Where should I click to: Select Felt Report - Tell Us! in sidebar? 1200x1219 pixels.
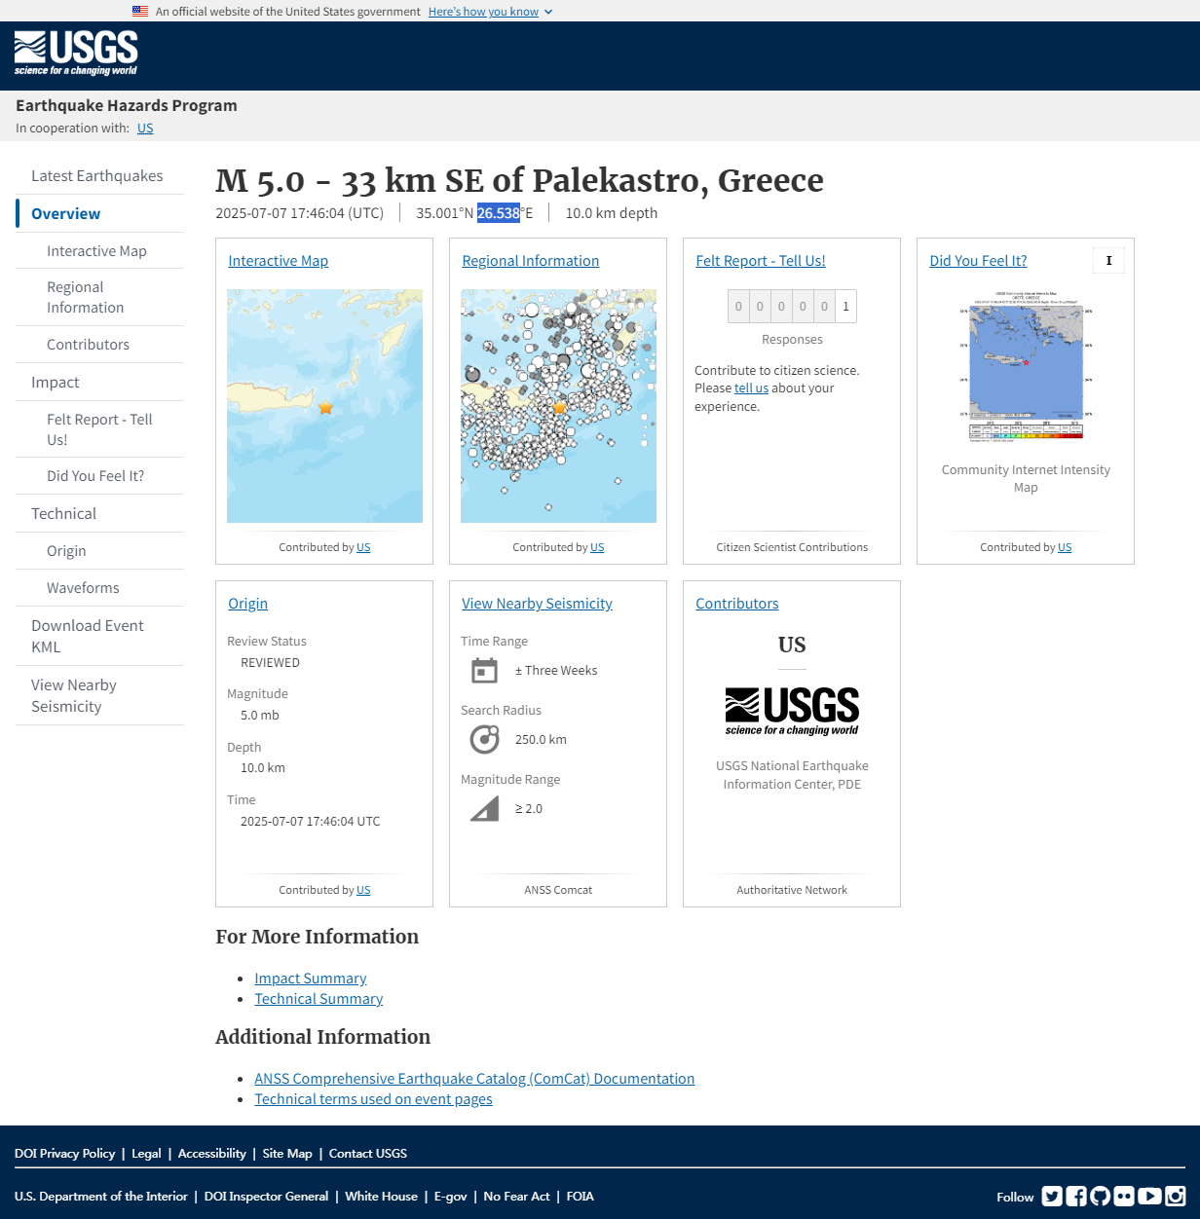pyautogui.click(x=99, y=429)
